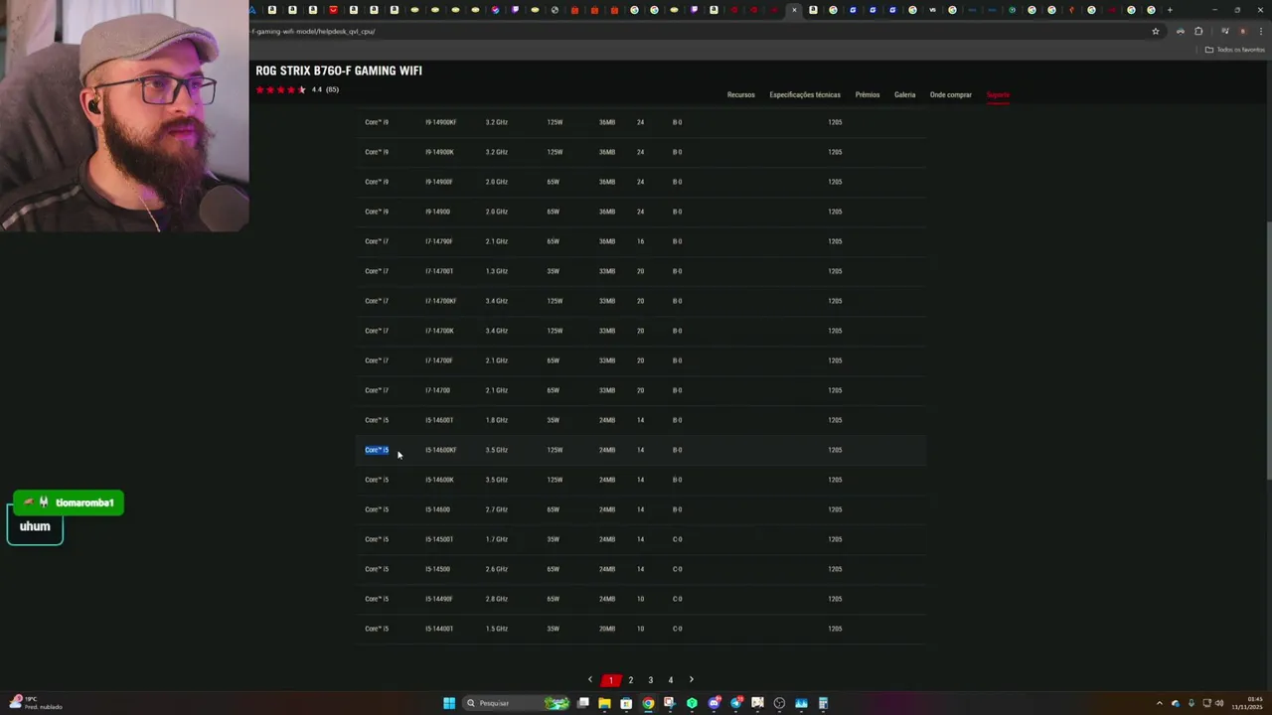Open the weather widget in the taskbar
Screen dimensions: 1272x715
click(x=38, y=703)
